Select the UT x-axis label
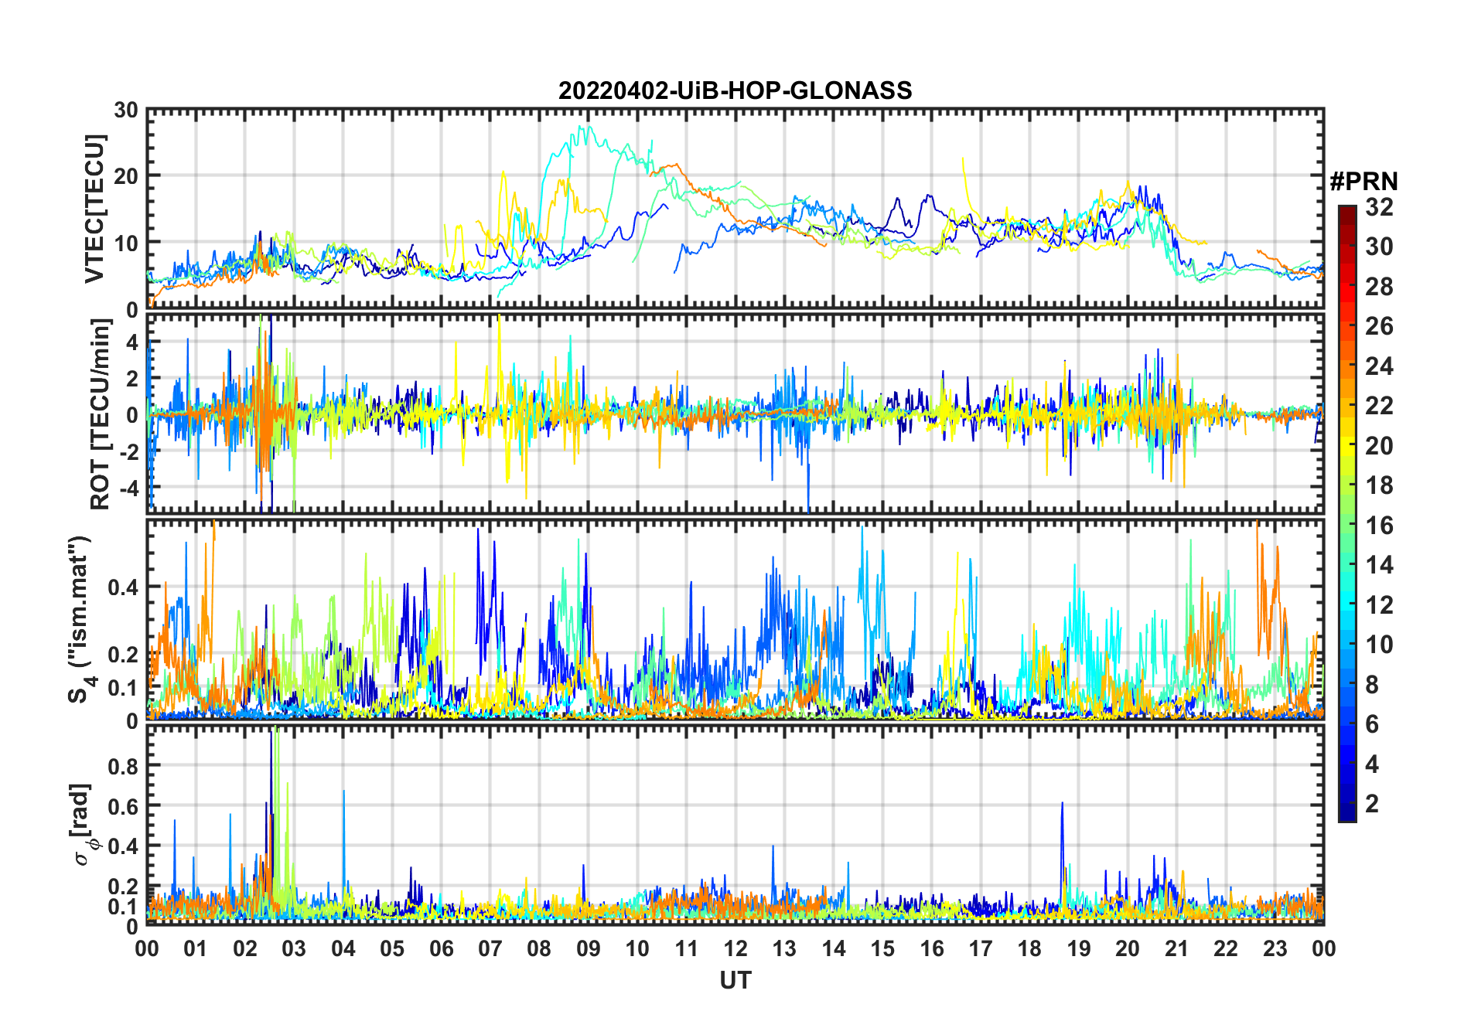Image resolution: width=1471 pixels, height=1028 pixels. pyautogui.click(x=735, y=980)
